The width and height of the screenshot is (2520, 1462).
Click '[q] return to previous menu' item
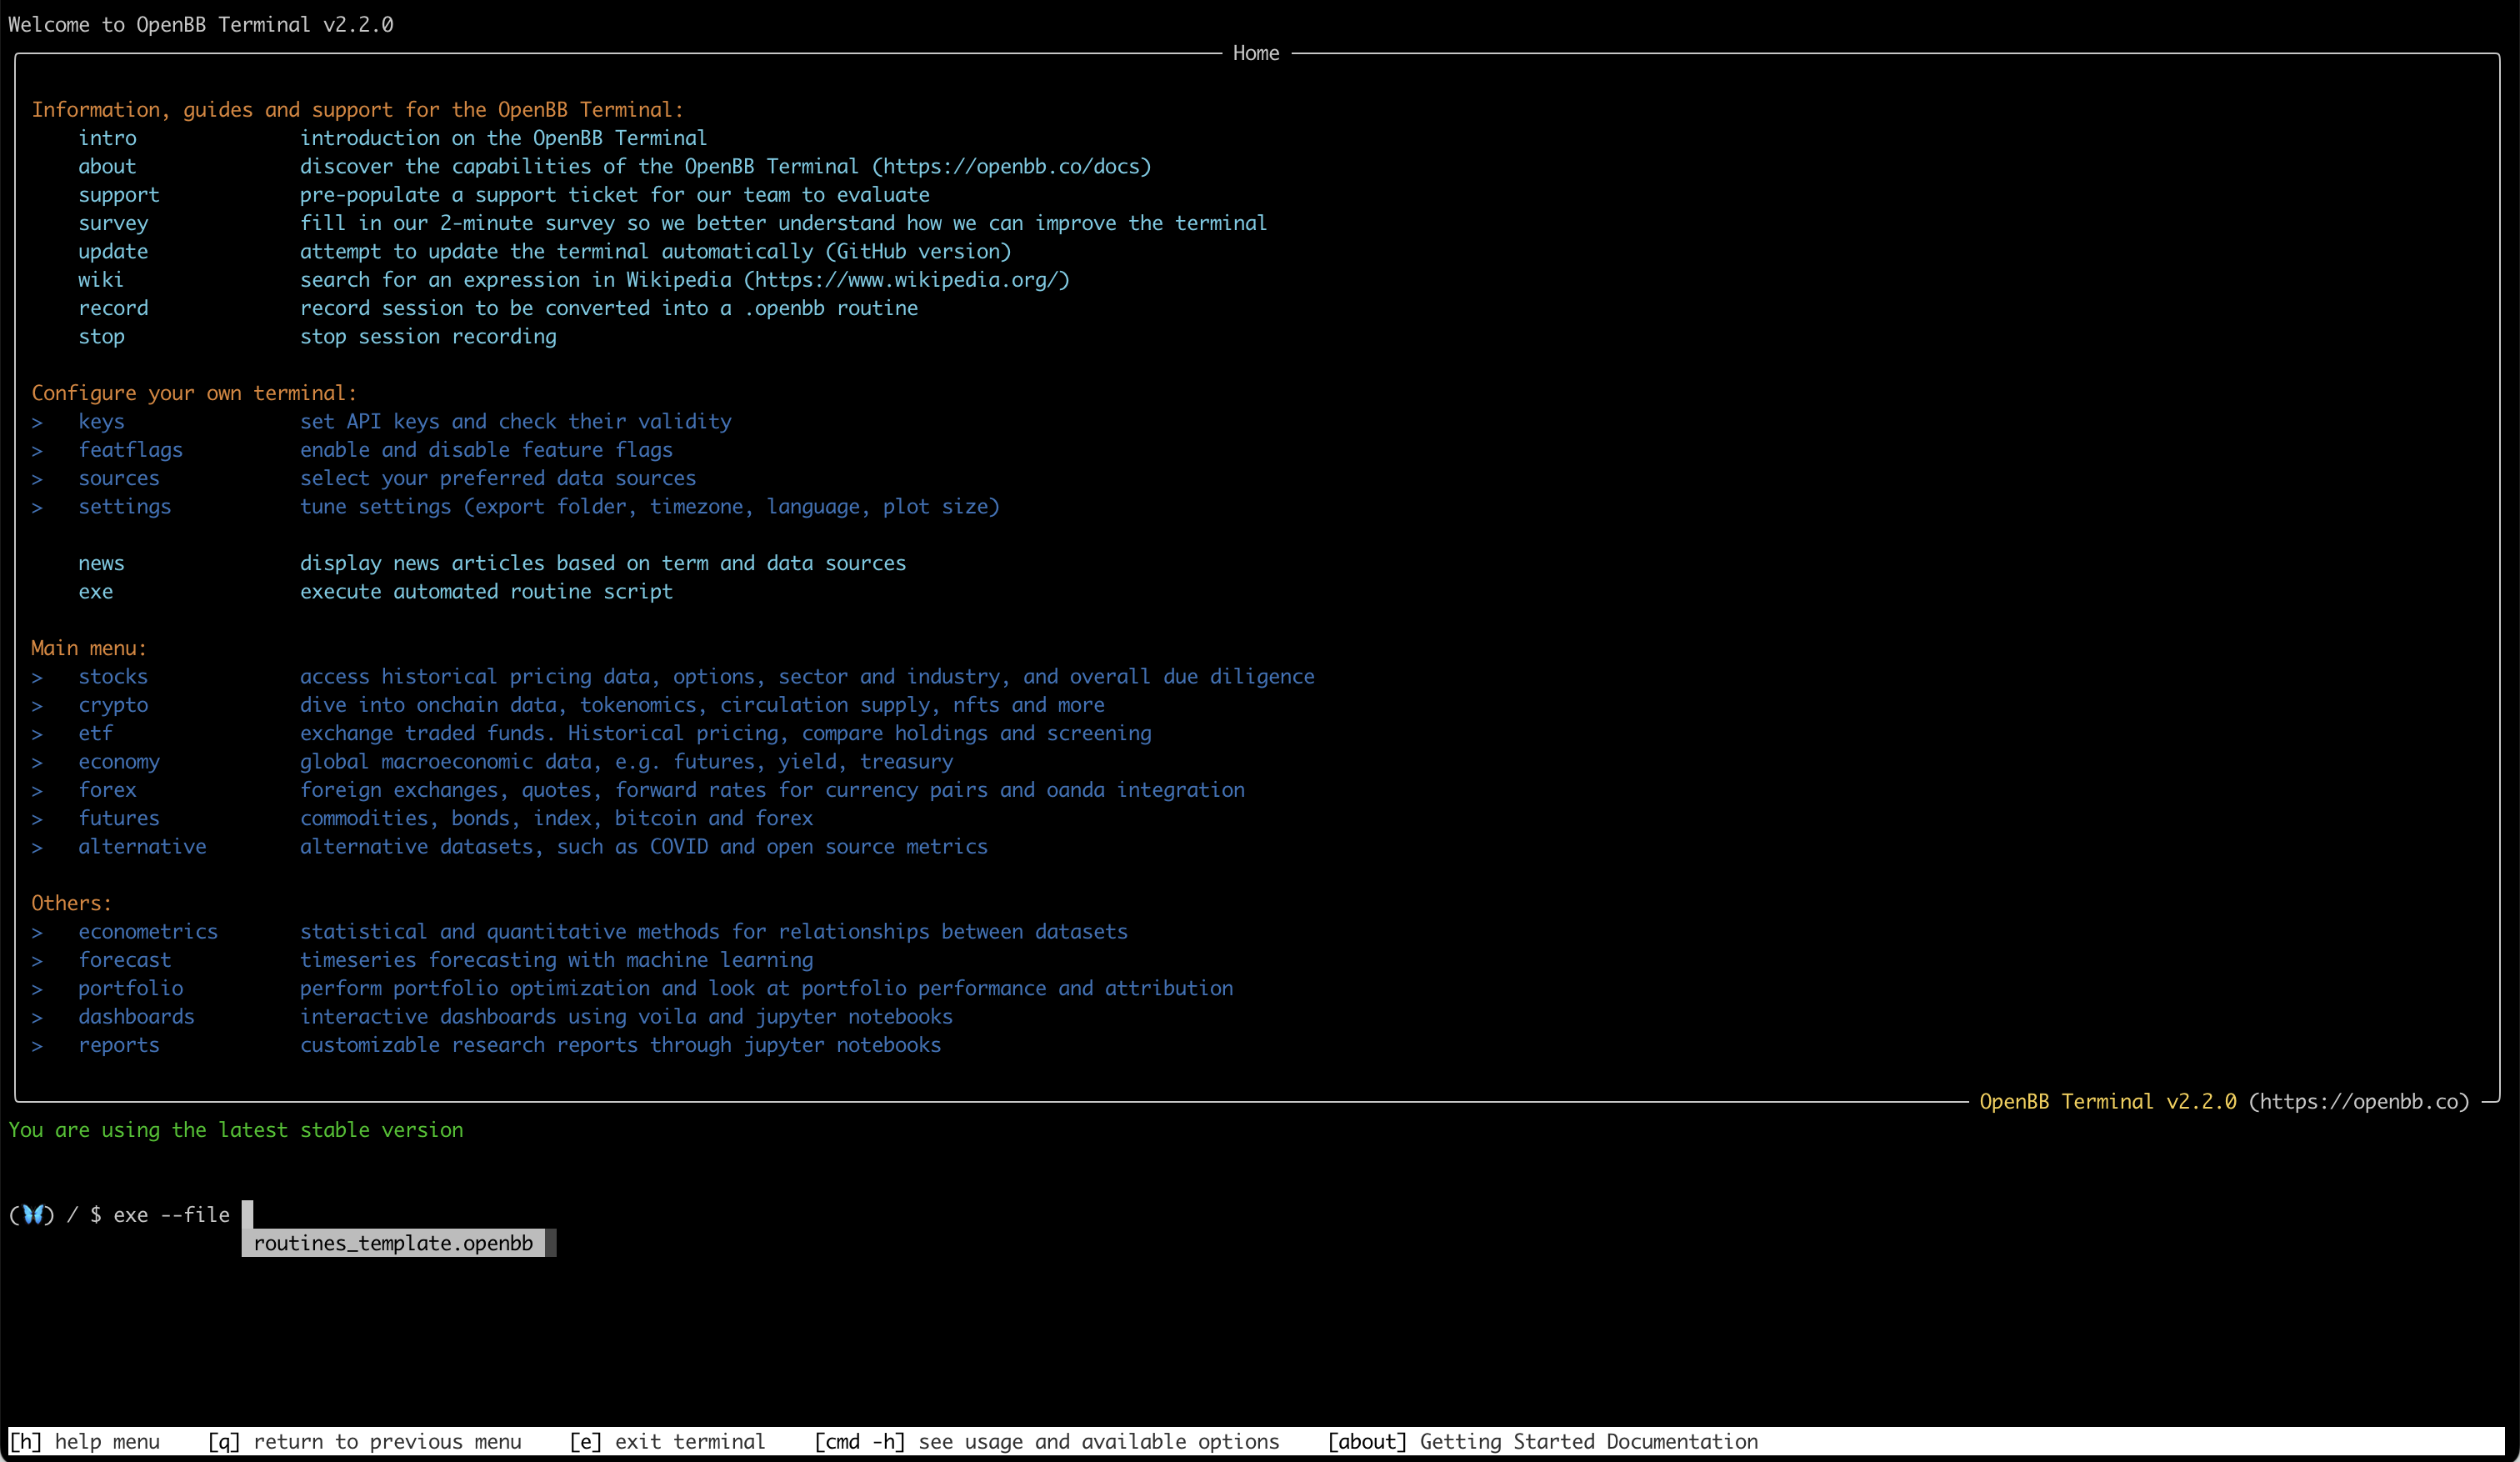pyautogui.click(x=364, y=1441)
